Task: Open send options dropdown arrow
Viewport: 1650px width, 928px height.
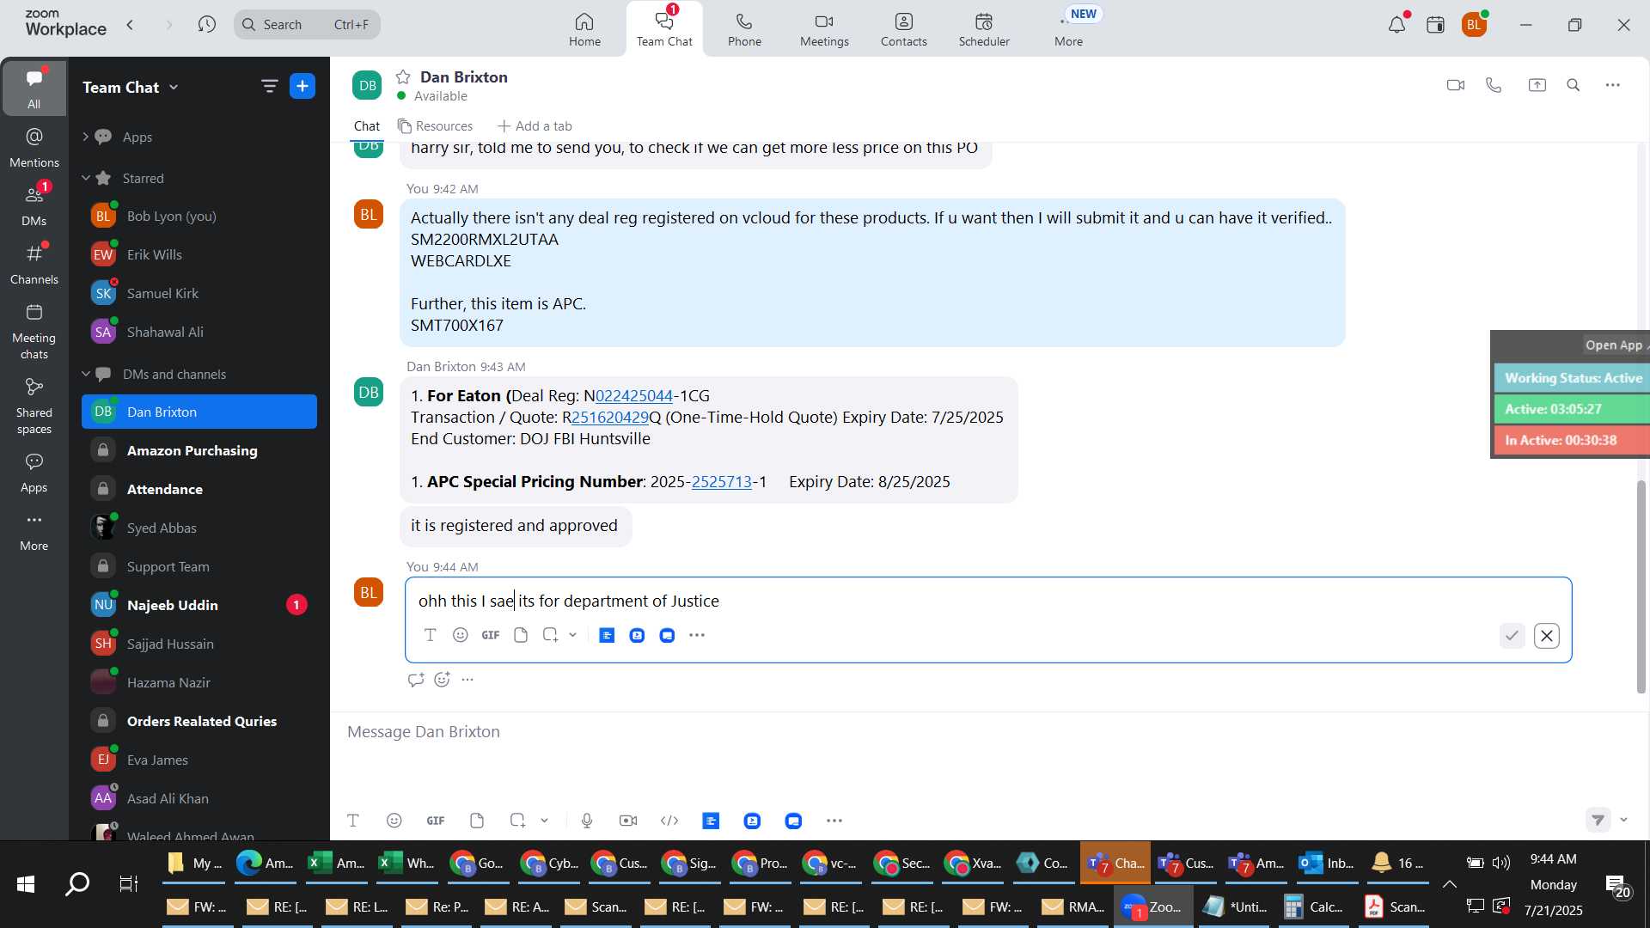Action: point(1623,820)
